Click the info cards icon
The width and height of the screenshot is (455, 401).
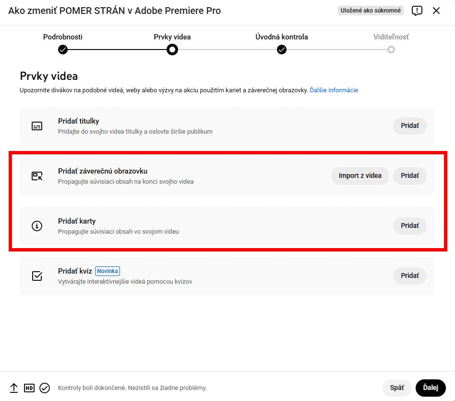[37, 226]
